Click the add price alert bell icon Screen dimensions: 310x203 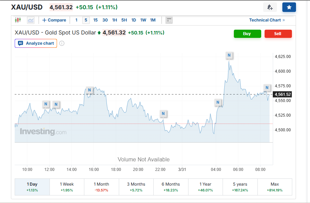(x=270, y=7)
